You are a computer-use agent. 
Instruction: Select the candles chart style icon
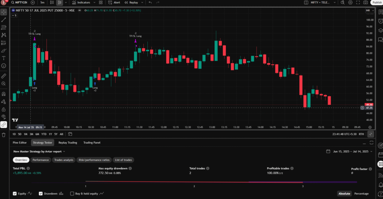(59, 3)
